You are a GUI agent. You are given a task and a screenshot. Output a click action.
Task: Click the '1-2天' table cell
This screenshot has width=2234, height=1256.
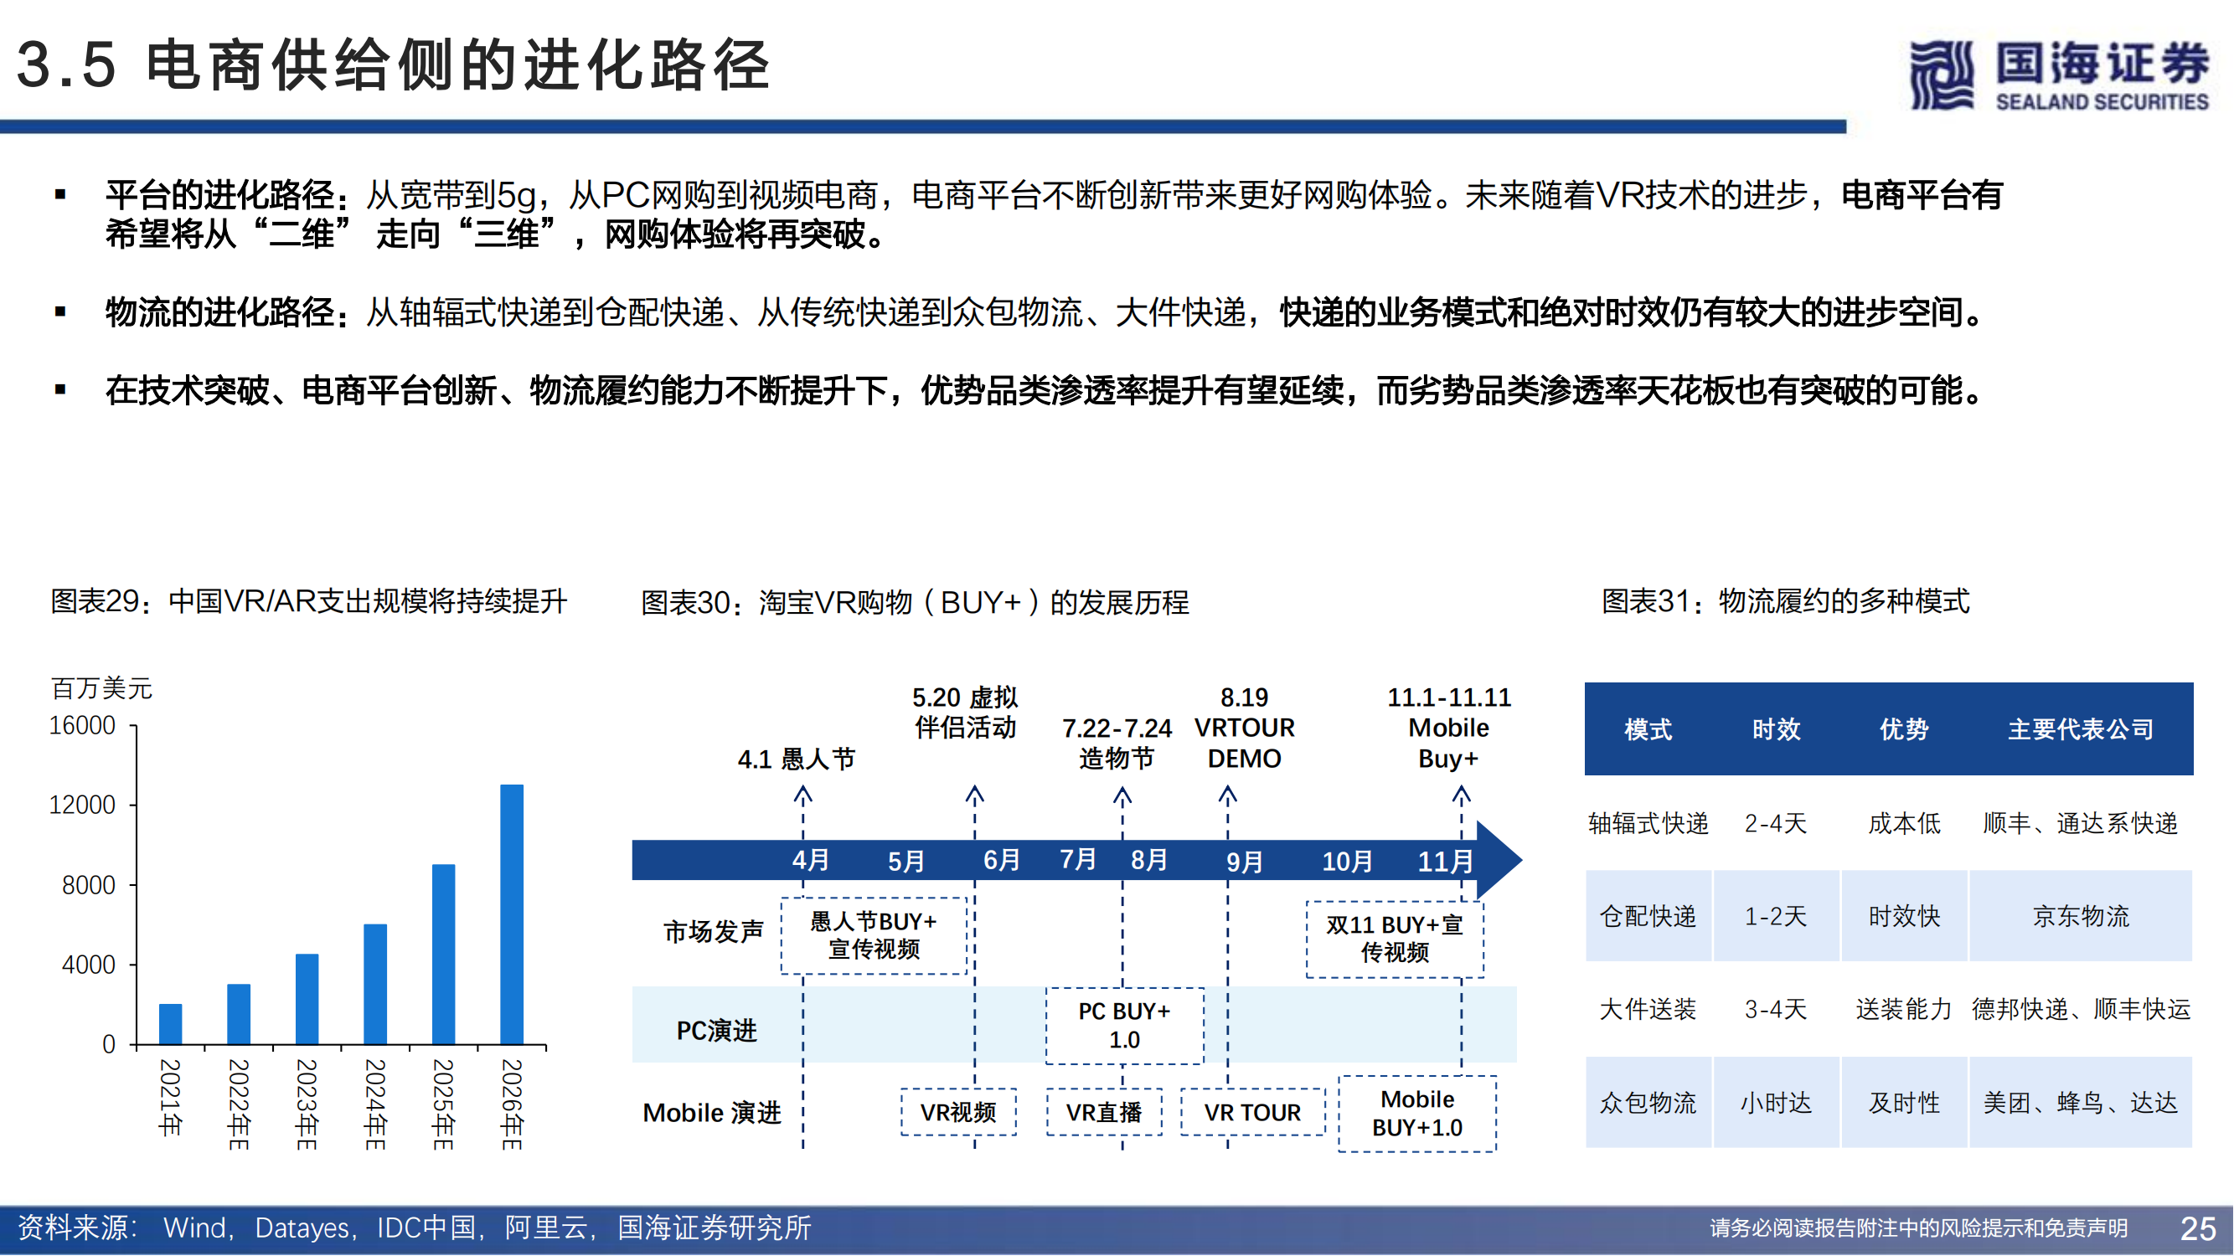(1776, 917)
